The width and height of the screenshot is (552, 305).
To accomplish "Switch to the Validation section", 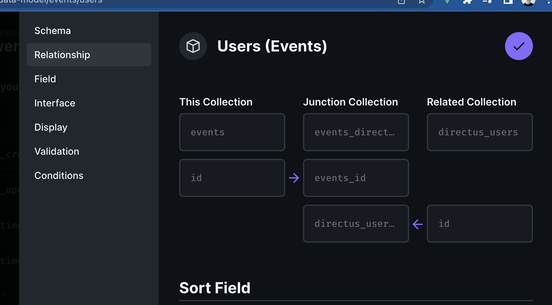I will (89, 151).
